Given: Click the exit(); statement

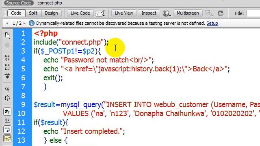Looking at the screenshot, I should 53,78.
